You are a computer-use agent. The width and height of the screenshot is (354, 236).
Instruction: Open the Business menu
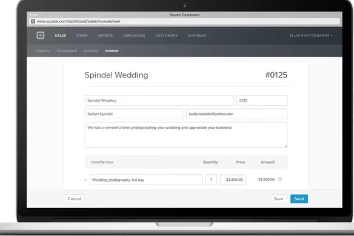pos(197,36)
